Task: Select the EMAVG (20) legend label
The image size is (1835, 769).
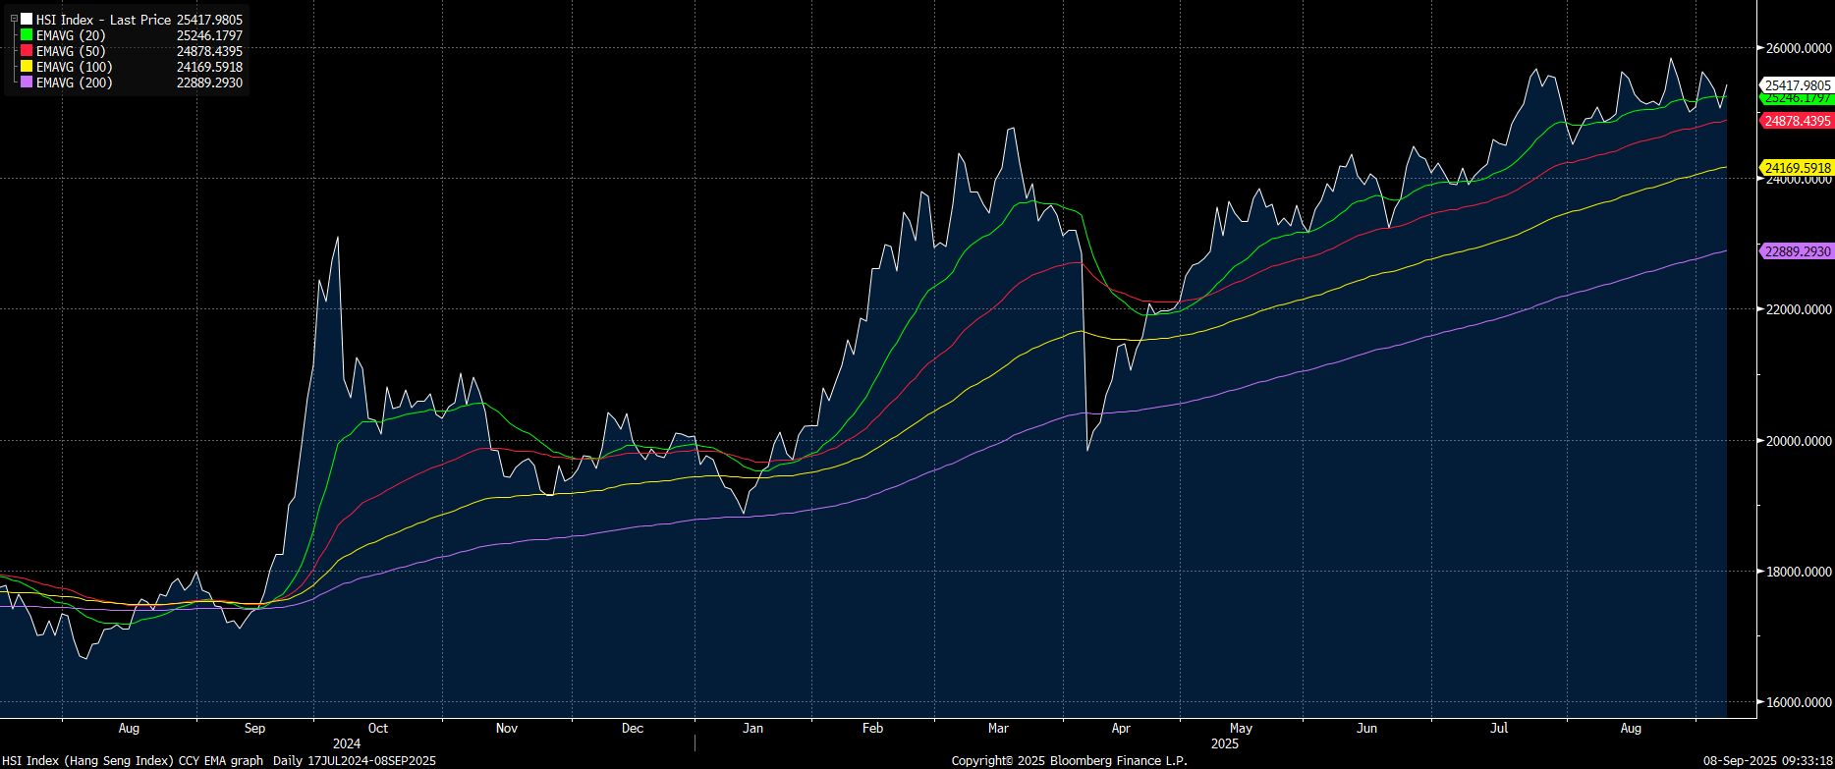Action: pos(71,35)
